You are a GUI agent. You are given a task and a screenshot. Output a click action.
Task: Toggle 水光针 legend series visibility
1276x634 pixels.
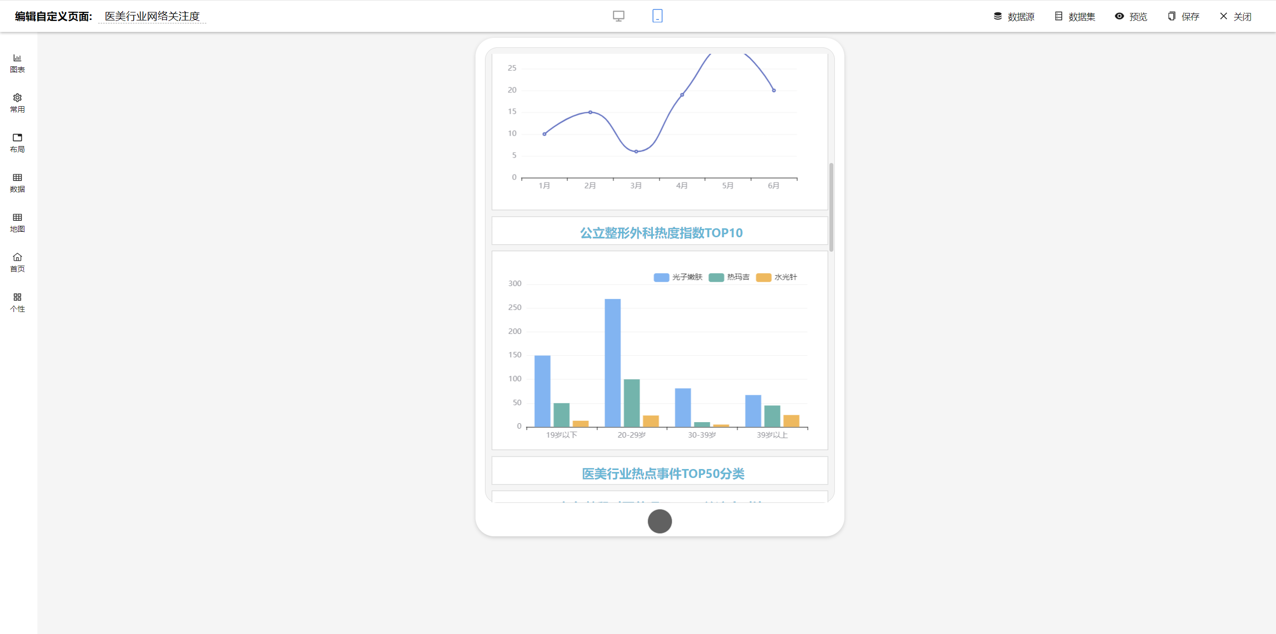pos(777,277)
